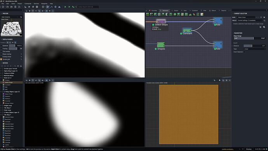Open the Devices menu

pos(36,4)
